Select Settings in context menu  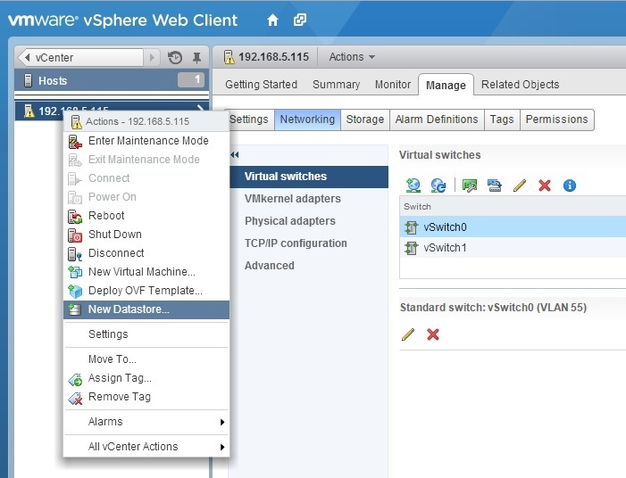point(146,334)
